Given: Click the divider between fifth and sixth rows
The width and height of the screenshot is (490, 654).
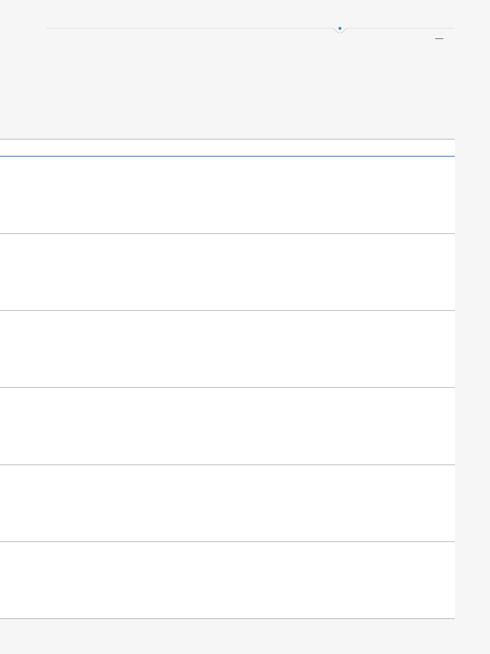Looking at the screenshot, I should 227,542.
